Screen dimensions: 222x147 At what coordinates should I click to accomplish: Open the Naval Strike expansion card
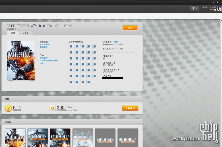83,138
